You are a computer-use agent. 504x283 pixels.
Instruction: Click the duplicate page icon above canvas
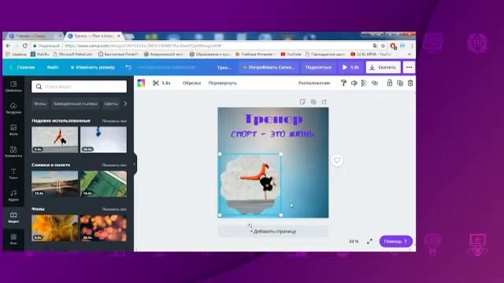pos(313,102)
